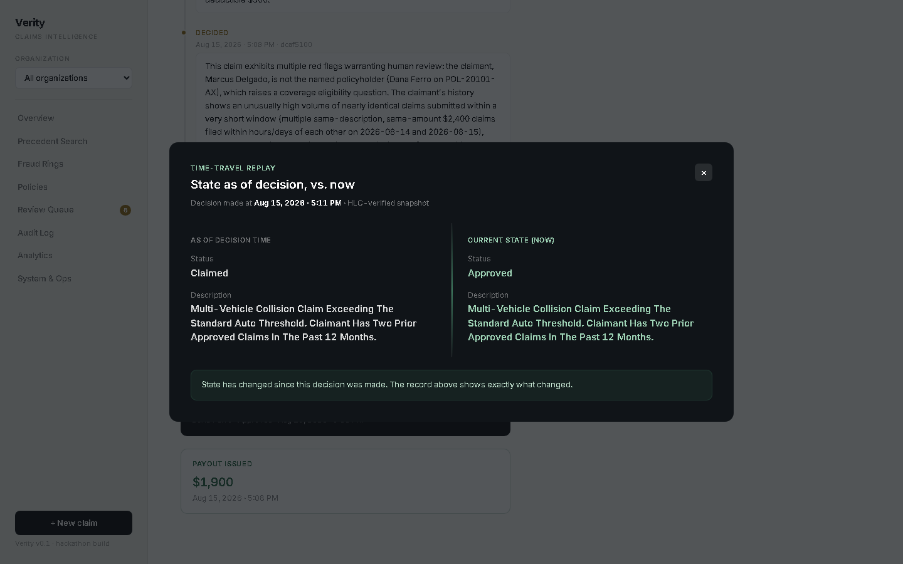
Task: Click the DECIDED event reasoning text card
Action: pos(353,98)
